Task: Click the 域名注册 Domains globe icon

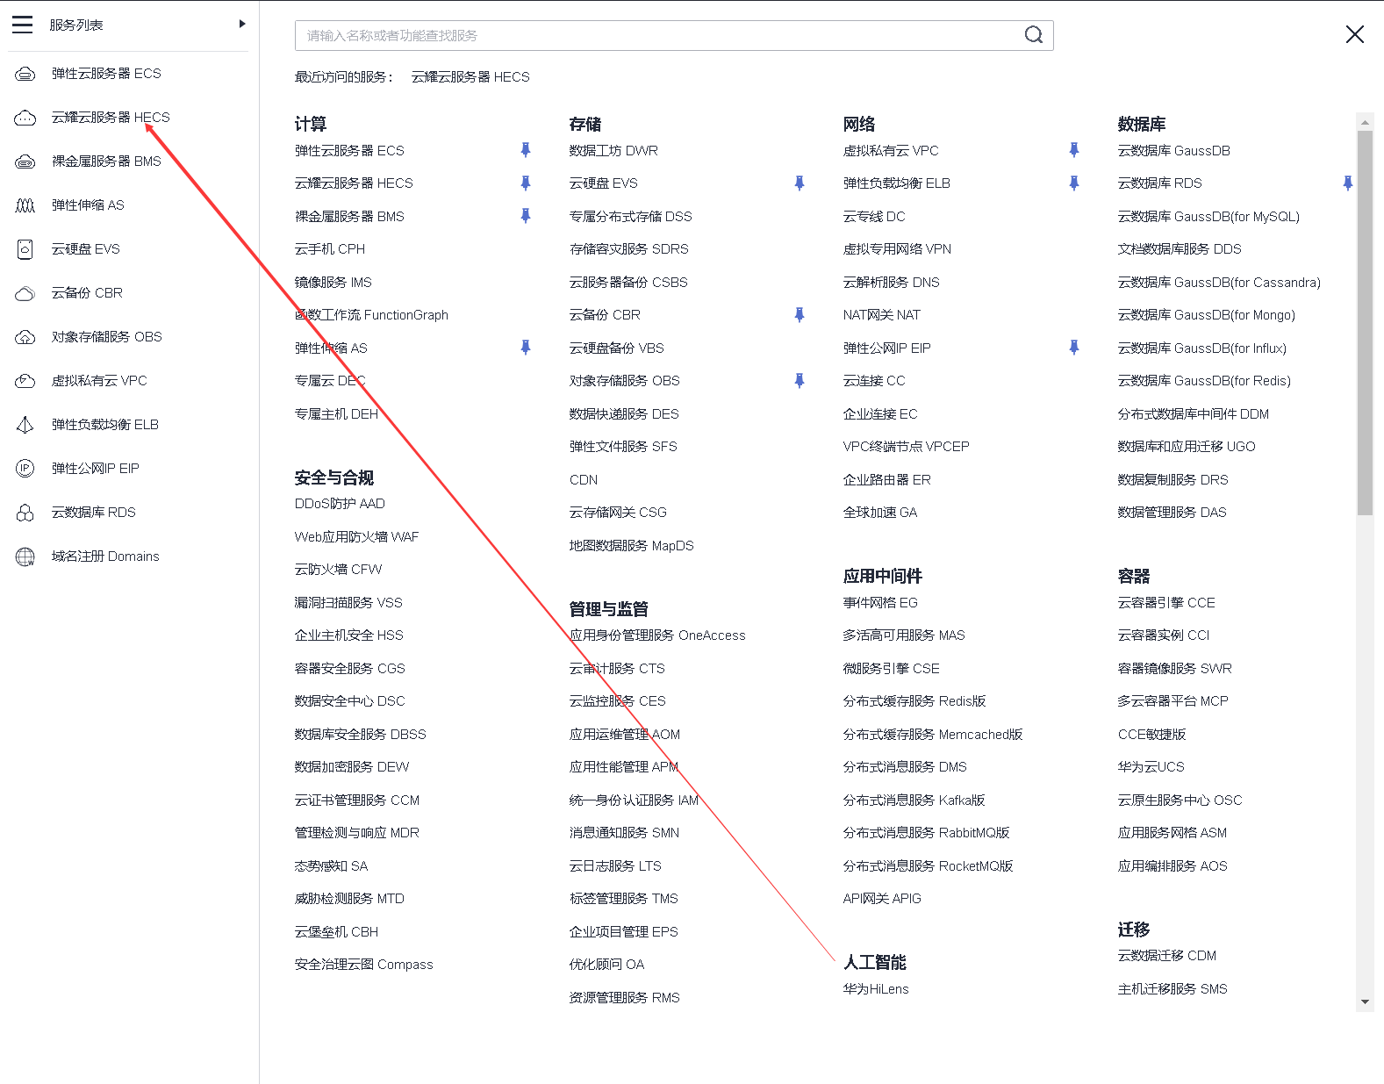Action: pos(25,556)
